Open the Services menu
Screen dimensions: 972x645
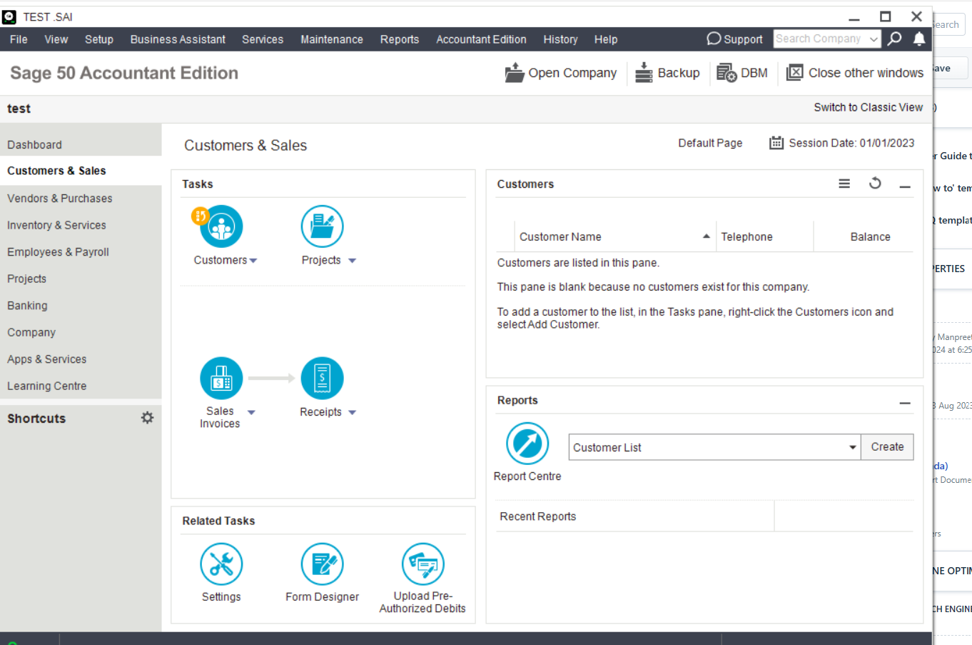pyautogui.click(x=263, y=39)
